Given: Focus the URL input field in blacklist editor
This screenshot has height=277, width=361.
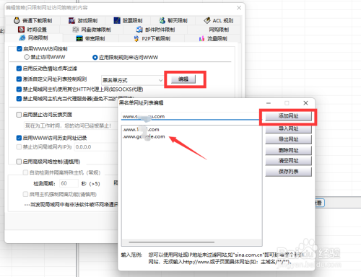Looking at the screenshot, I should (x=190, y=116).
